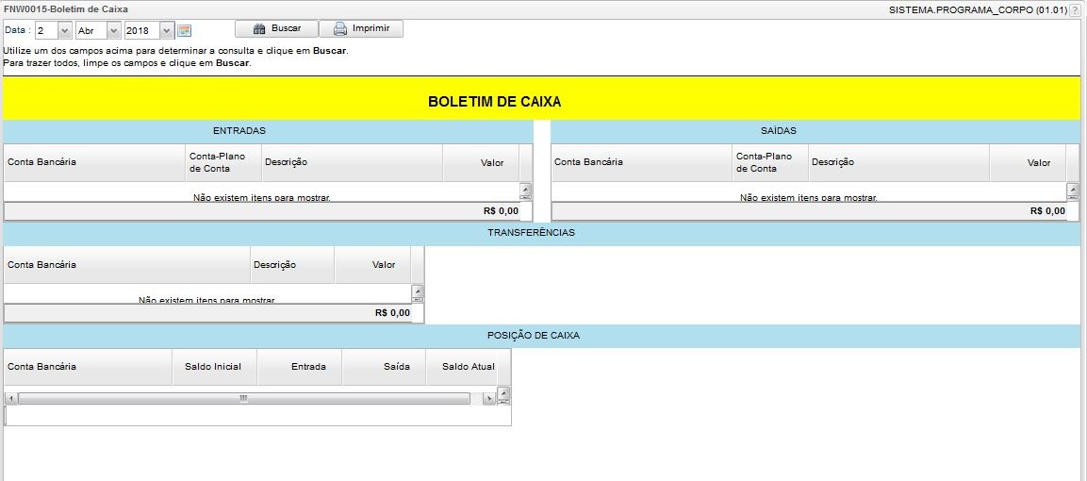Click Posição de Caixa scroll-left arrow
This screenshot has height=481, width=1087.
10,399
